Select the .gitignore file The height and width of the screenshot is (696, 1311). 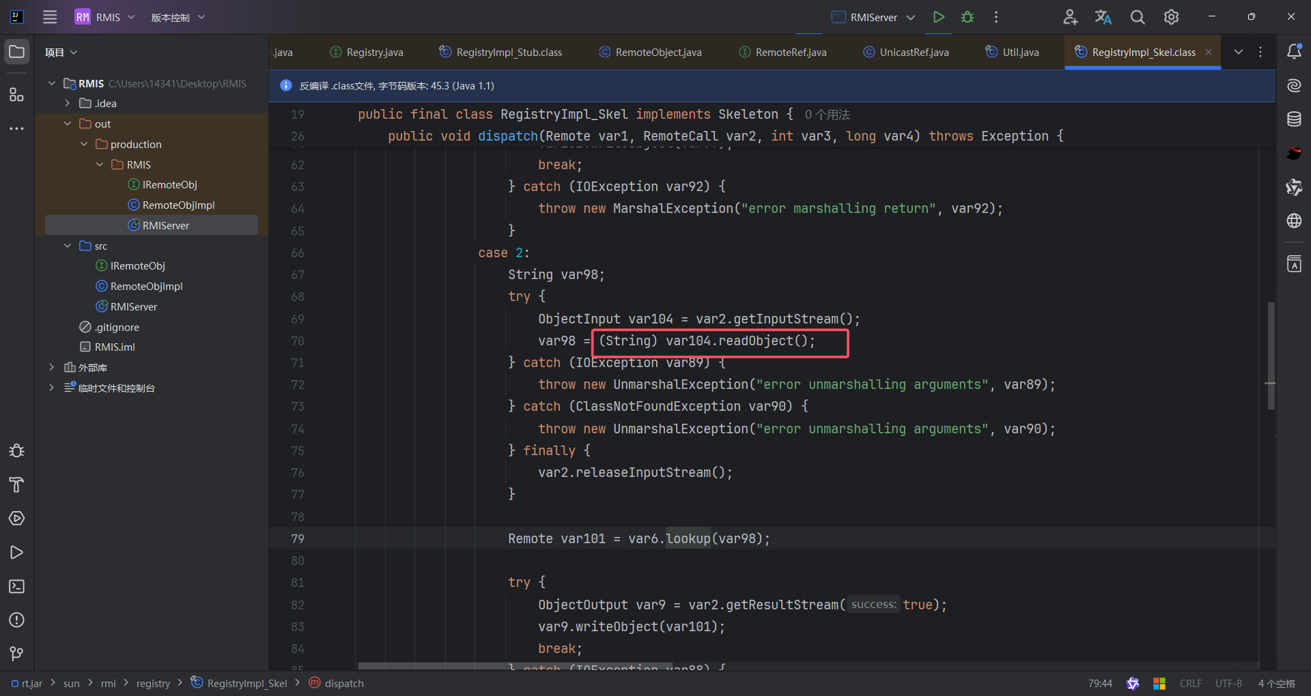pyautogui.click(x=109, y=327)
